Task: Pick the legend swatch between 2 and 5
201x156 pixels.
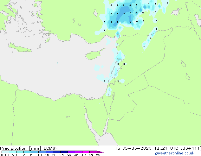Action: 27,152
